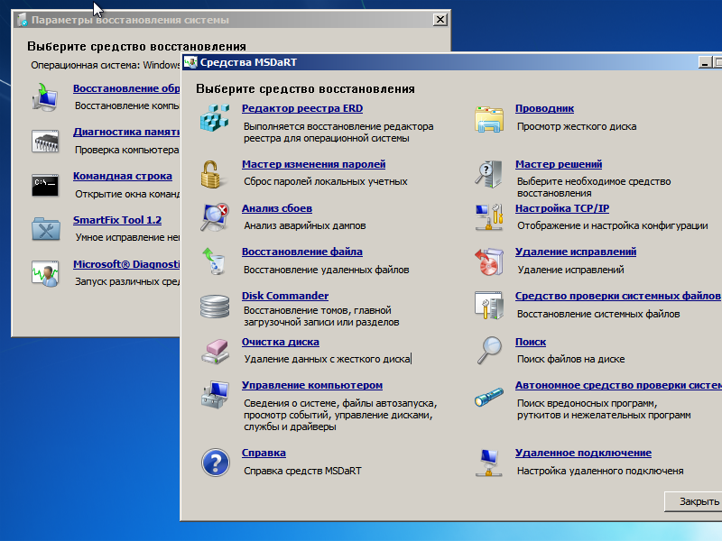Click the Disk Commander disk stack icon
The image size is (722, 541).
click(x=215, y=307)
